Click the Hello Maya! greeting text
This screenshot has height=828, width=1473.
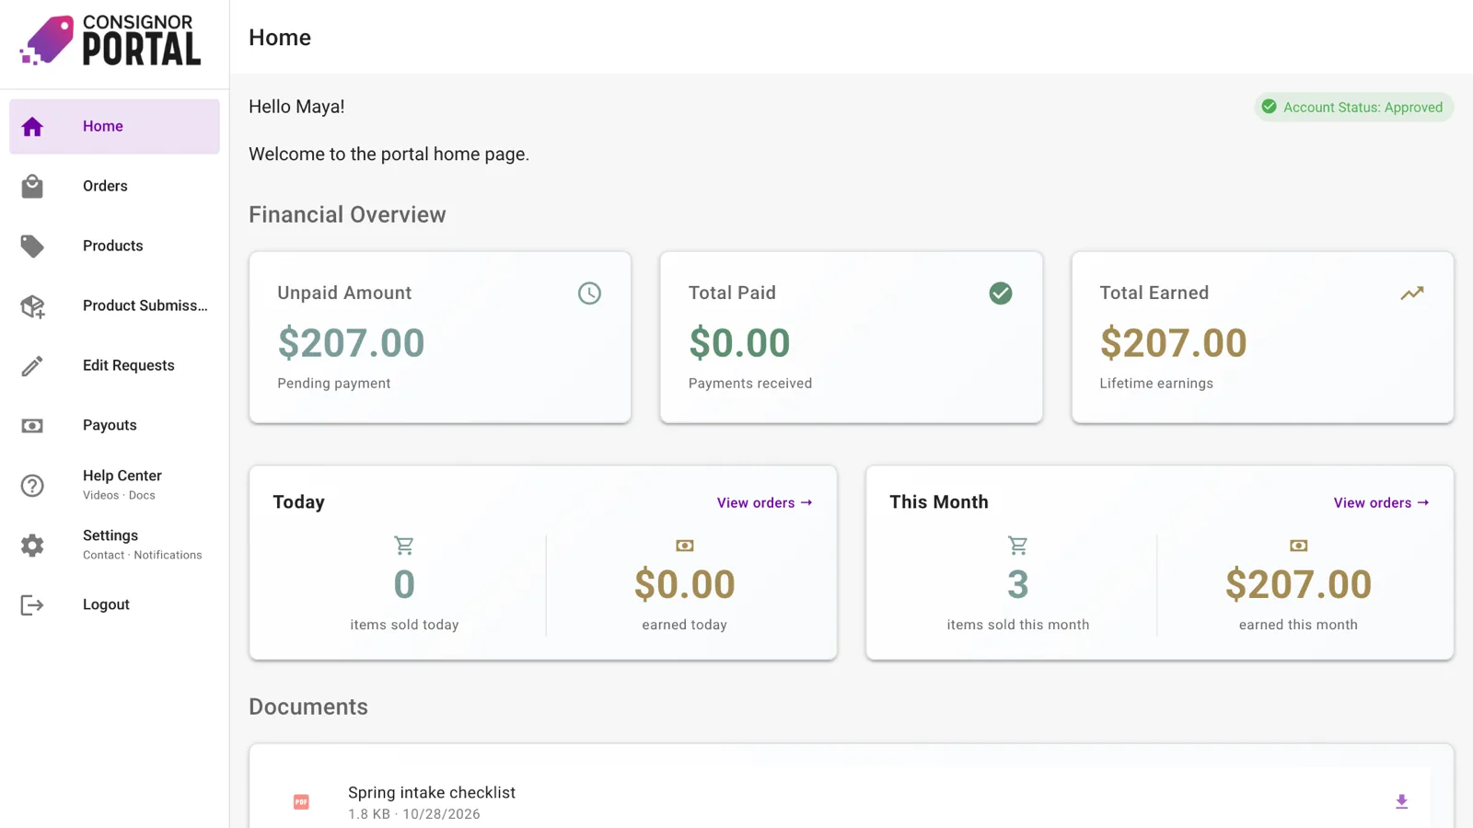296,107
